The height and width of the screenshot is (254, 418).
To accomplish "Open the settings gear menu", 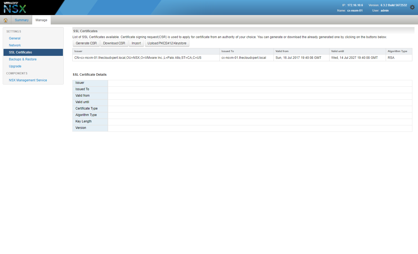I will (x=412, y=8).
